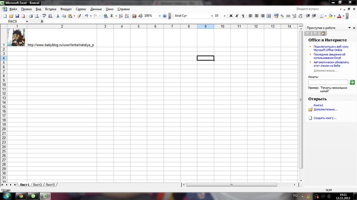Launch the Chart Wizard icon
The width and height of the screenshot is (357, 200).
(134, 16)
